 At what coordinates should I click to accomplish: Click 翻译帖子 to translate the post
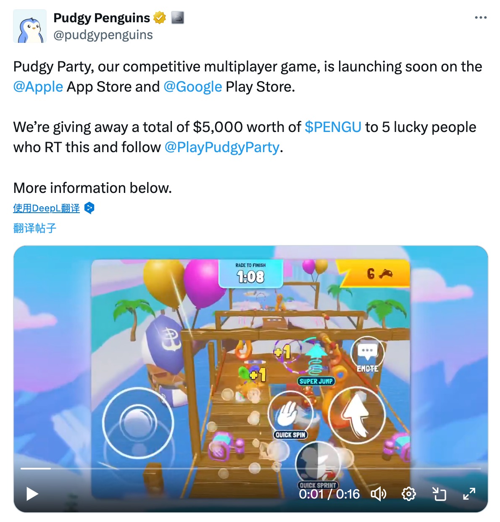pos(35,228)
